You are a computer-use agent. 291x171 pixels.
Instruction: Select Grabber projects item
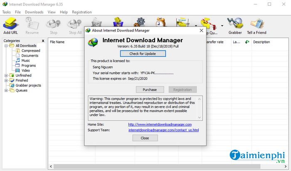28,85
